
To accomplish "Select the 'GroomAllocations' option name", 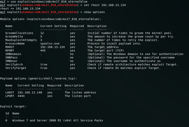I will click(19, 33).
